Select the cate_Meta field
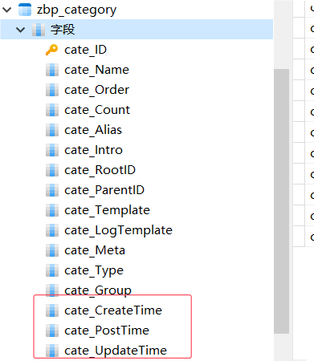This screenshot has width=314, height=361. [95, 250]
